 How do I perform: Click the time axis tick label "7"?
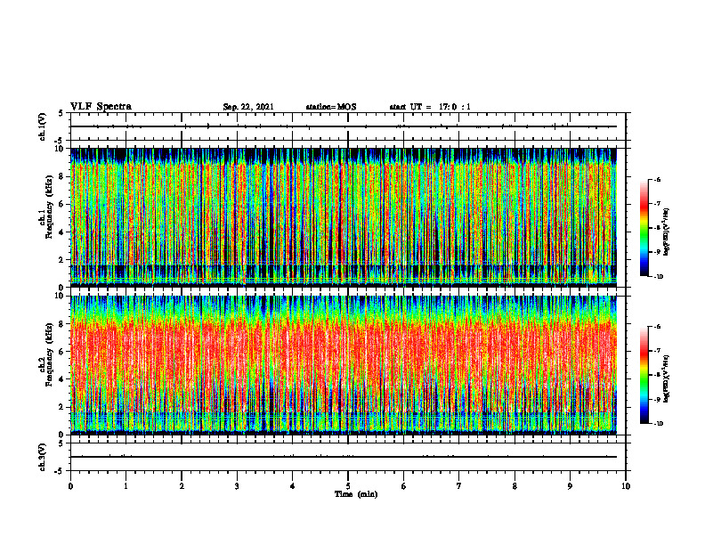point(459,486)
